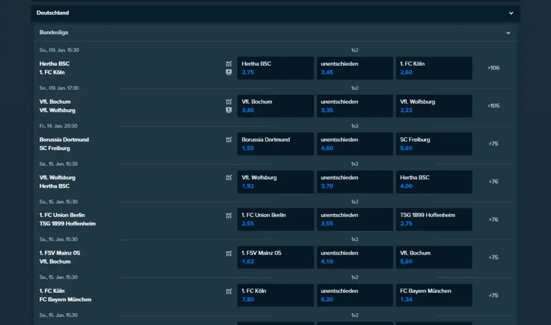The width and height of the screenshot is (551, 325).
Task: Open match 1. FC Köln vs FC Bayern München
Action: pyautogui.click(x=65, y=295)
